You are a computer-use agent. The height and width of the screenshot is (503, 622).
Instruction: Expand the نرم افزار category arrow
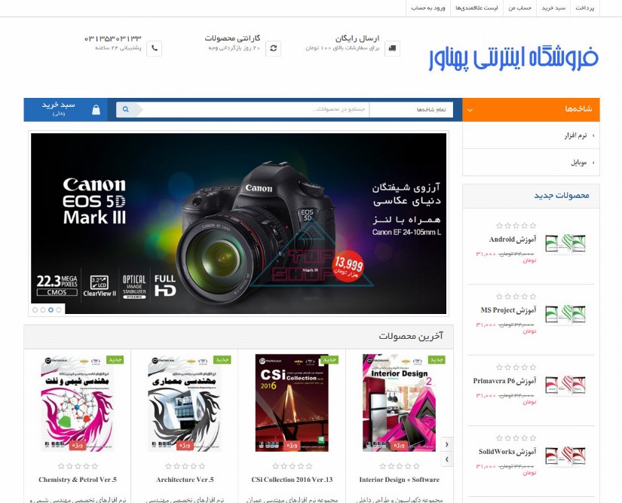593,136
